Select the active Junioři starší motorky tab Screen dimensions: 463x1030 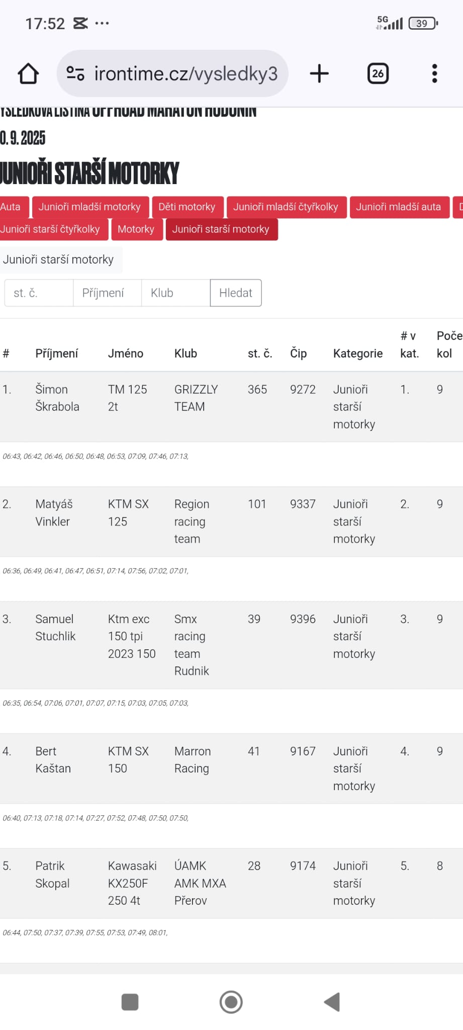221,229
